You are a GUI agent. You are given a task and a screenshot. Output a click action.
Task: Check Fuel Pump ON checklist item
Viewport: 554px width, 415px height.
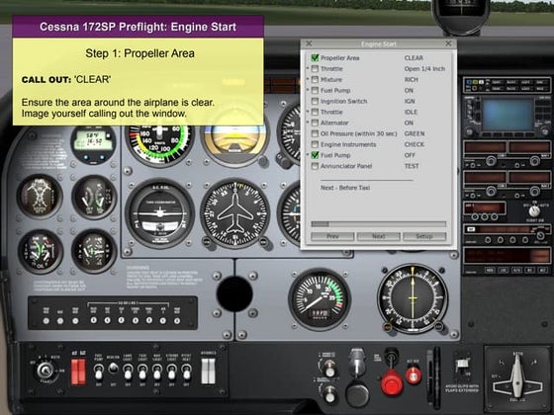(315, 90)
